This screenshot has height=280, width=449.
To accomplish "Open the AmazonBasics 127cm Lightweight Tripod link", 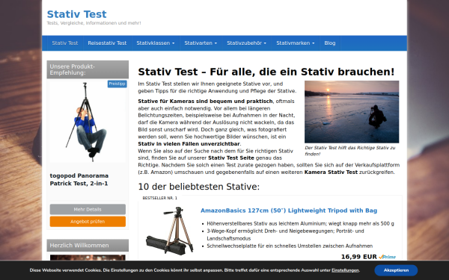I will pyautogui.click(x=289, y=211).
